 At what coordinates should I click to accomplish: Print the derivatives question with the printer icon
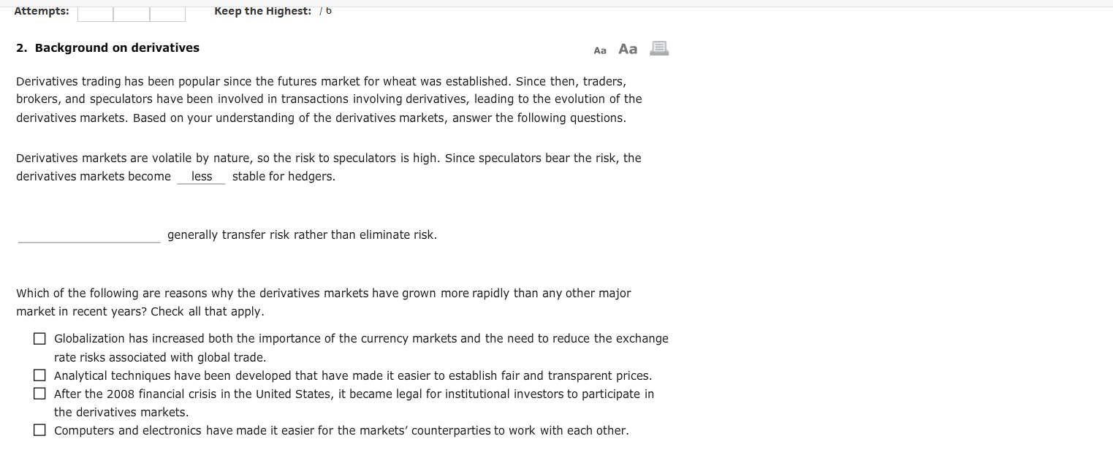tap(658, 48)
